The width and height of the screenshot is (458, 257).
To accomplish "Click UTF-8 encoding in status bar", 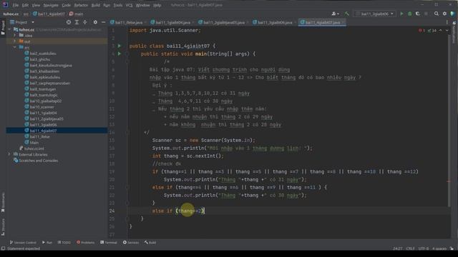I will click(424, 248).
